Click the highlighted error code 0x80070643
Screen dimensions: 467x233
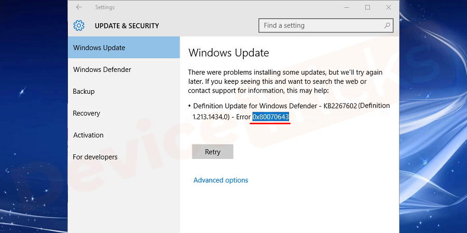271,117
